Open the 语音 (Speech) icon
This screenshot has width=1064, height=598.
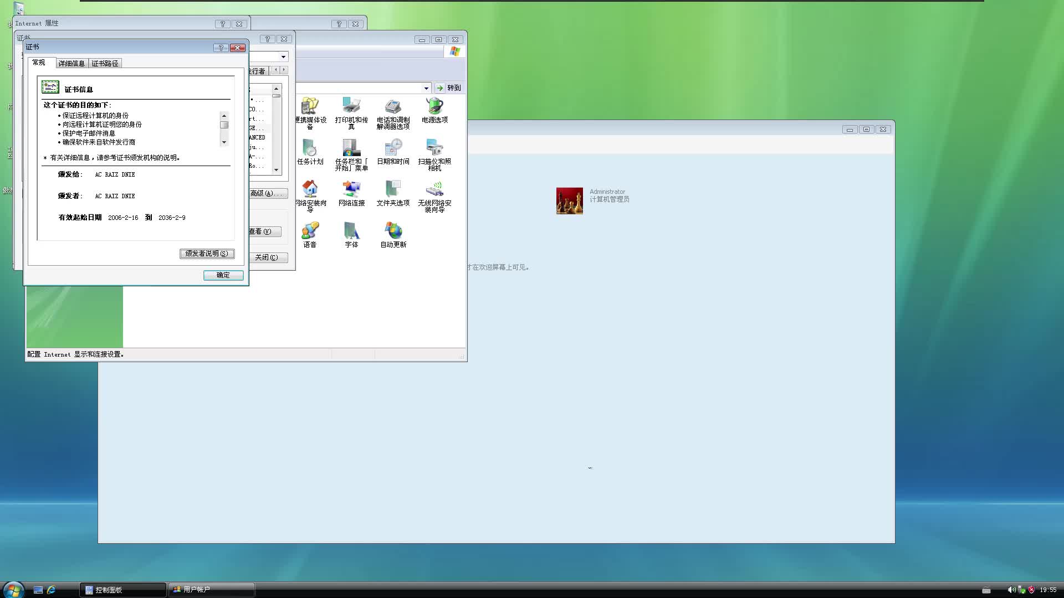(310, 233)
